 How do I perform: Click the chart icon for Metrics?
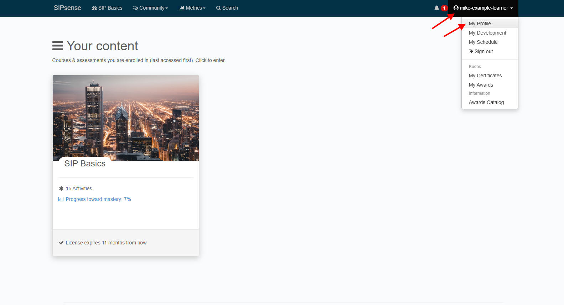pos(181,8)
